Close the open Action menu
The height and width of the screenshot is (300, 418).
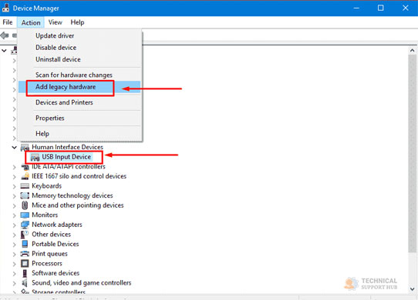pos(31,22)
